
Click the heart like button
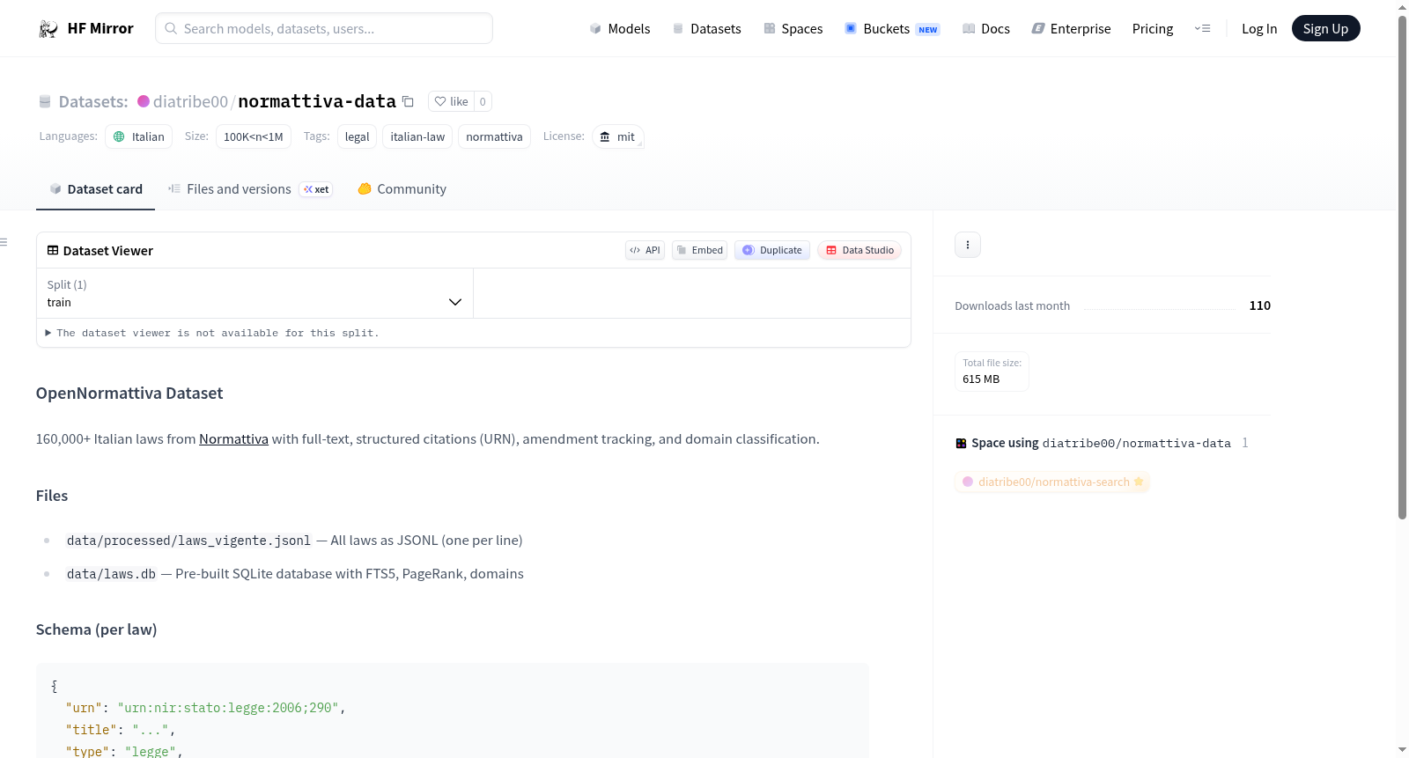click(451, 101)
